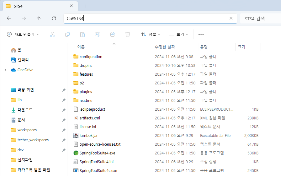Clear the address bar with X
Image resolution: width=281 pixels, height=176 pixels.
click(x=231, y=18)
